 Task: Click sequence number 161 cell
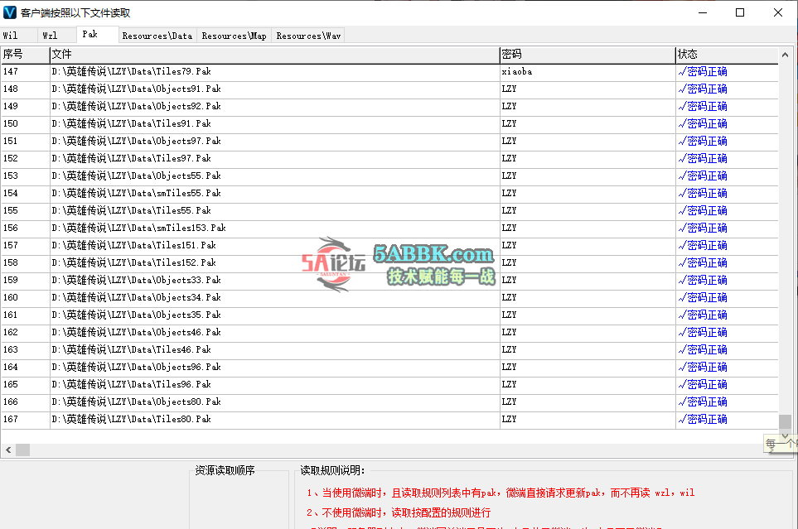[25, 315]
